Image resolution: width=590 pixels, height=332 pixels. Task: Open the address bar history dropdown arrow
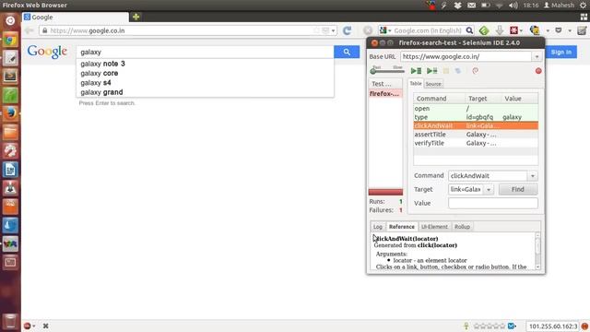(333, 30)
